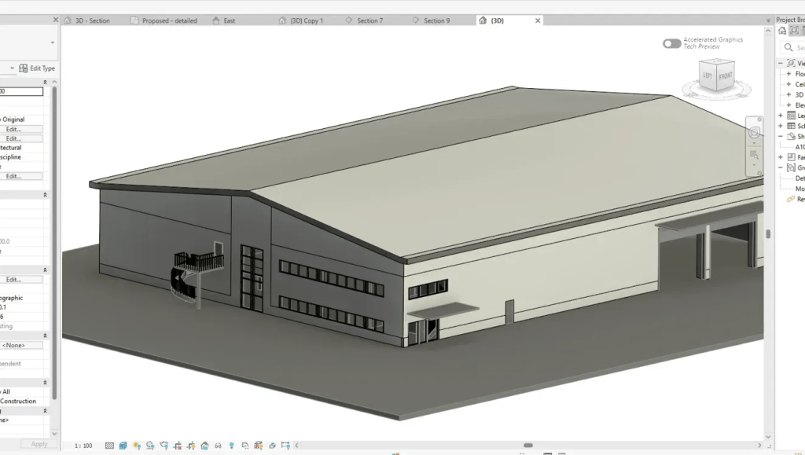This screenshot has height=455, width=805.
Task: Click the Crop View icon
Action: 178,446
